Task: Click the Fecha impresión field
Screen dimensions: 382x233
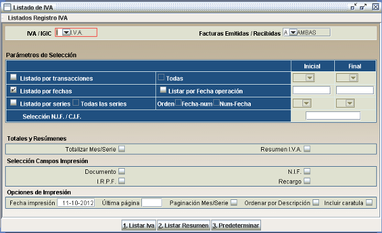Action: pyautogui.click(x=76, y=203)
